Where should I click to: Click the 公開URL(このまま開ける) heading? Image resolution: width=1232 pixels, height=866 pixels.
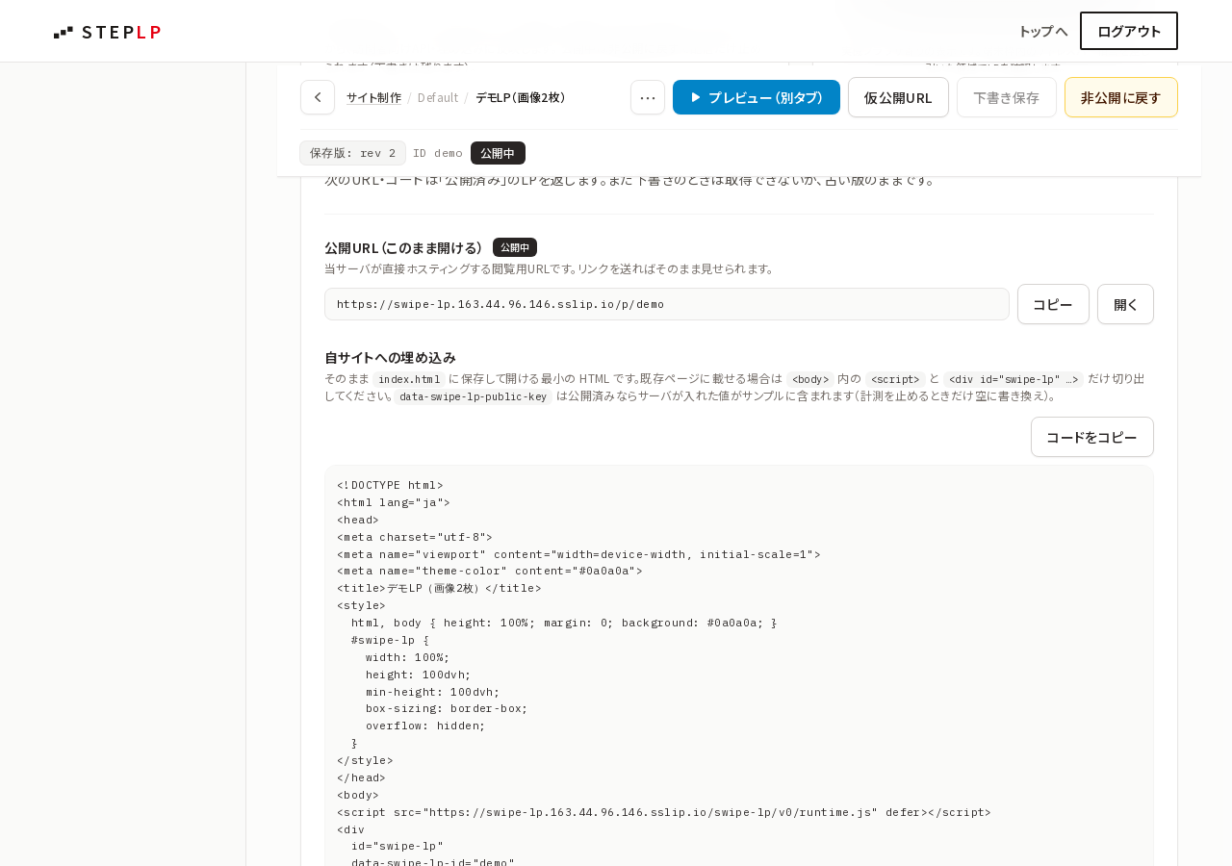[403, 248]
